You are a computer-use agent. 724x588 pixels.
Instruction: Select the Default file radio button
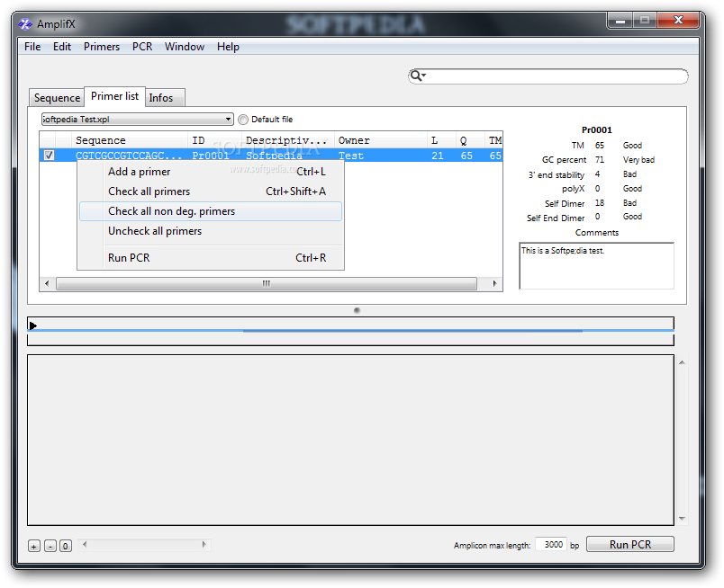[243, 120]
